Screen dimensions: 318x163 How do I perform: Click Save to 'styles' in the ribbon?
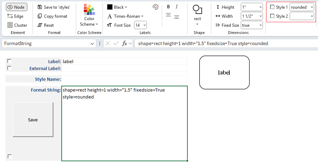click(x=54, y=7)
